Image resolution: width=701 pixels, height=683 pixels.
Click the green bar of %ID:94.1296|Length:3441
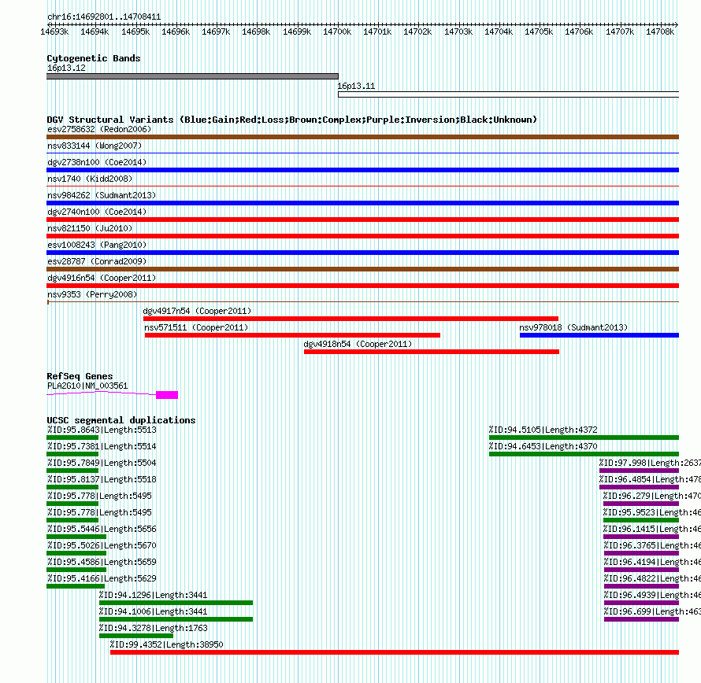[176, 603]
